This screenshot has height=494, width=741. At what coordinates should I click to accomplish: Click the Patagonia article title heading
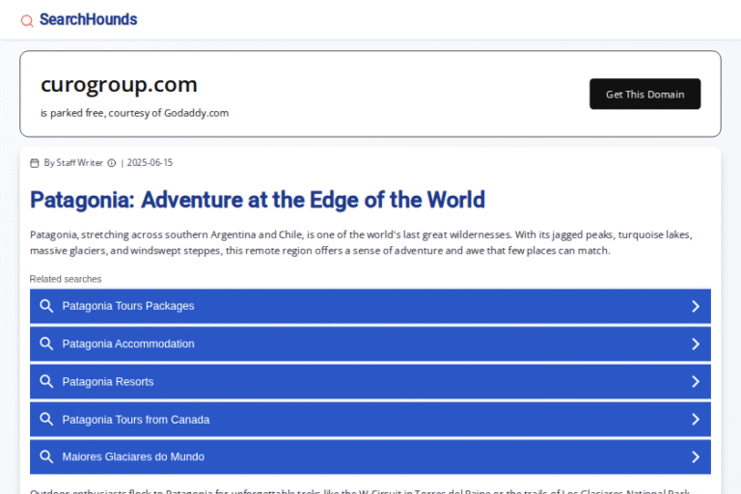coord(257,200)
